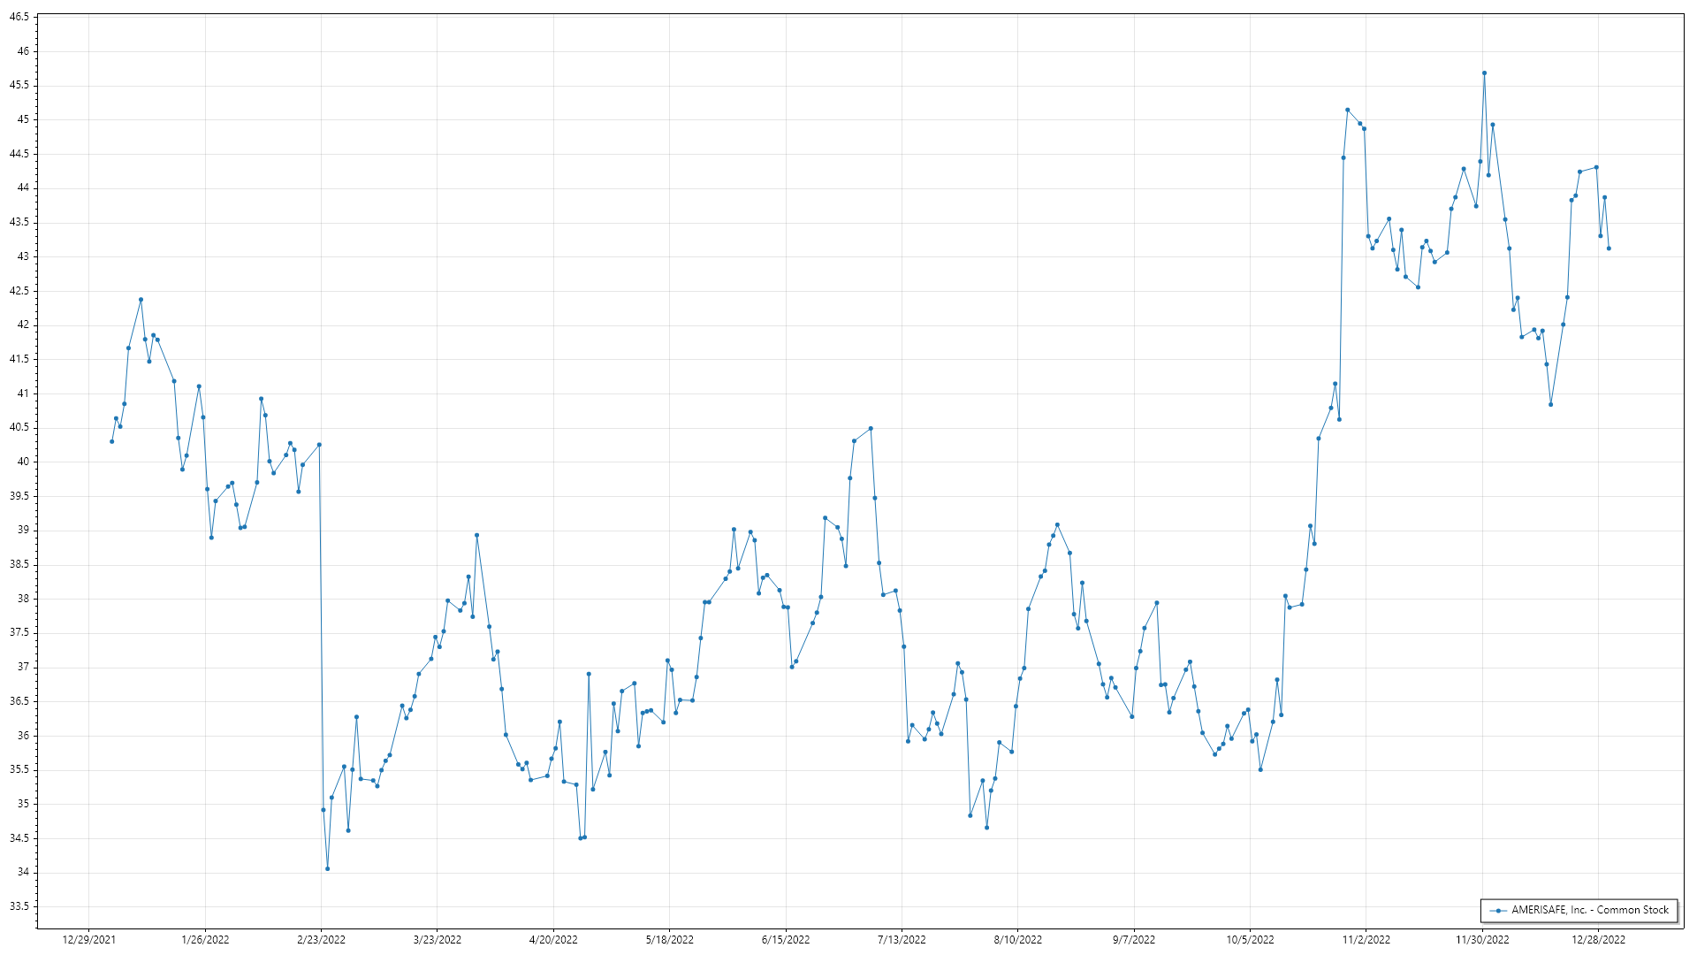The height and width of the screenshot is (955, 1697).
Task: Click the 6/15/2022 x-axis date label
Action: (x=786, y=939)
